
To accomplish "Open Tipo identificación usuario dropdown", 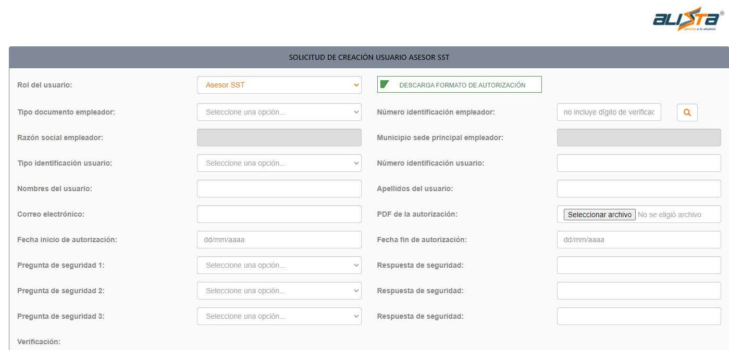I will coord(279,163).
